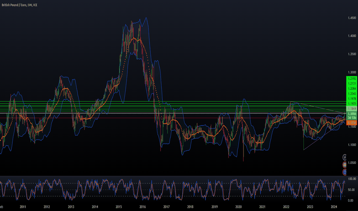Click the 2016 label on the time axis

coord(143,207)
